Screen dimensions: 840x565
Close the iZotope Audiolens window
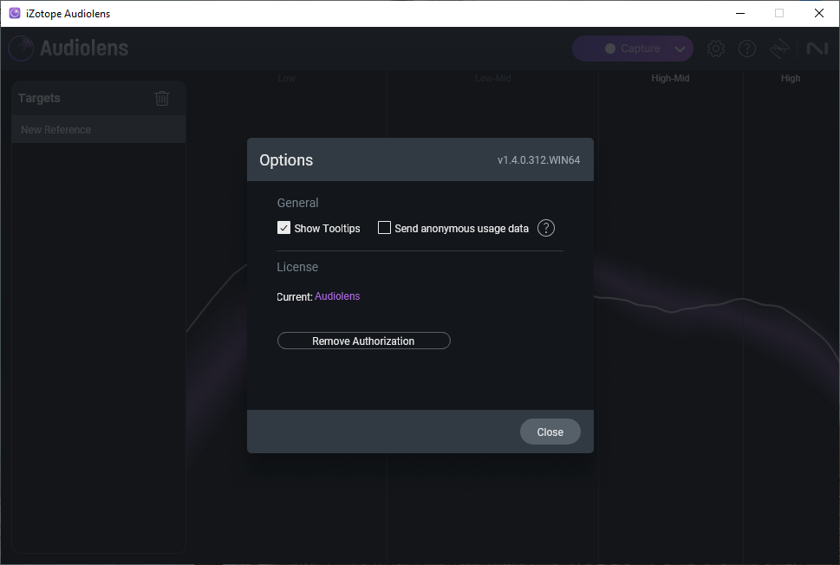(819, 13)
